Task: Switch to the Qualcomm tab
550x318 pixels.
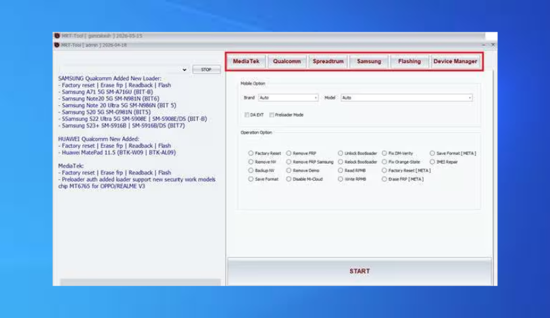Action: 287,61
